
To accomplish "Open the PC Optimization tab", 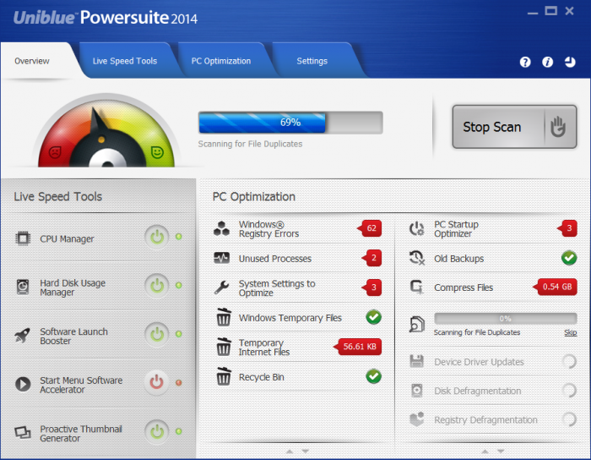I will pyautogui.click(x=221, y=61).
